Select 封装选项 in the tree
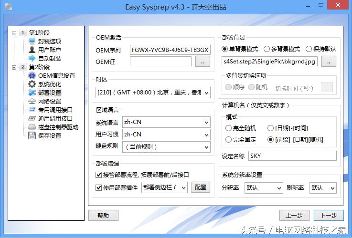 [50, 41]
